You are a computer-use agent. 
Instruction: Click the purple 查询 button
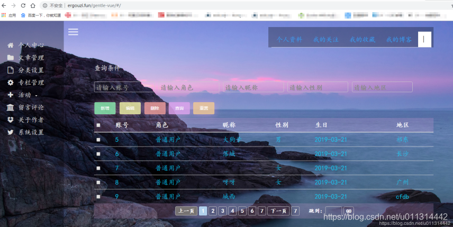(x=179, y=108)
